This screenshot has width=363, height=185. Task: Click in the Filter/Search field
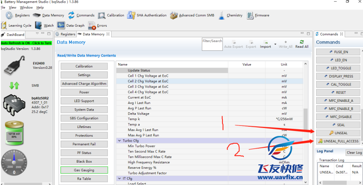pyautogui.click(x=212, y=46)
